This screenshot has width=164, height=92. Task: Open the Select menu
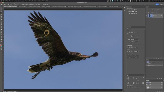(x=26, y=1)
